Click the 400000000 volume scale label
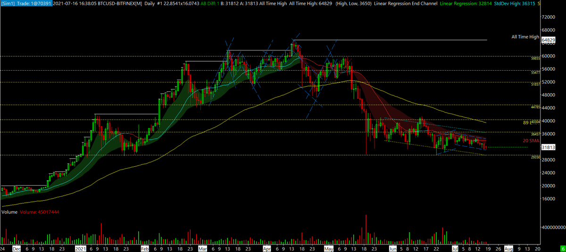The width and height of the screenshot is (566, 252). [x=553, y=227]
